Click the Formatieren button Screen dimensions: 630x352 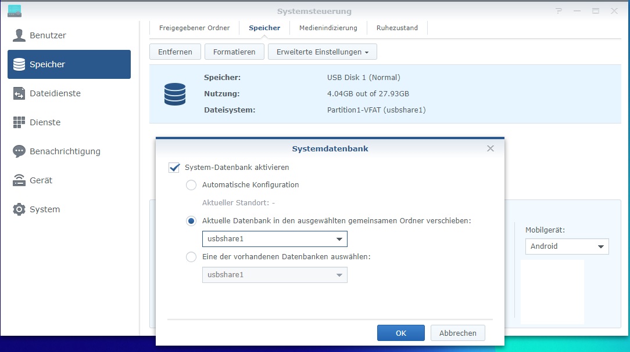tap(234, 52)
